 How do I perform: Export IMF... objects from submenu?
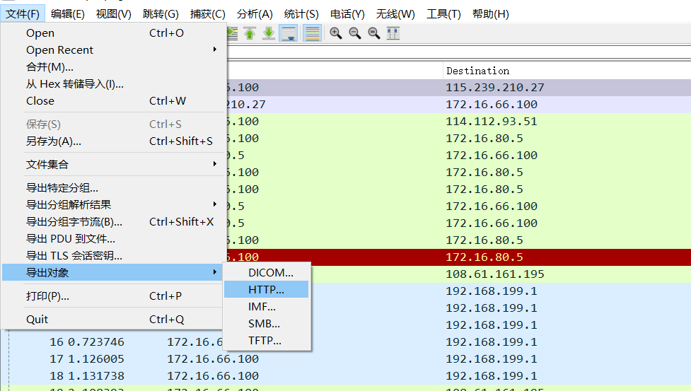point(267,306)
